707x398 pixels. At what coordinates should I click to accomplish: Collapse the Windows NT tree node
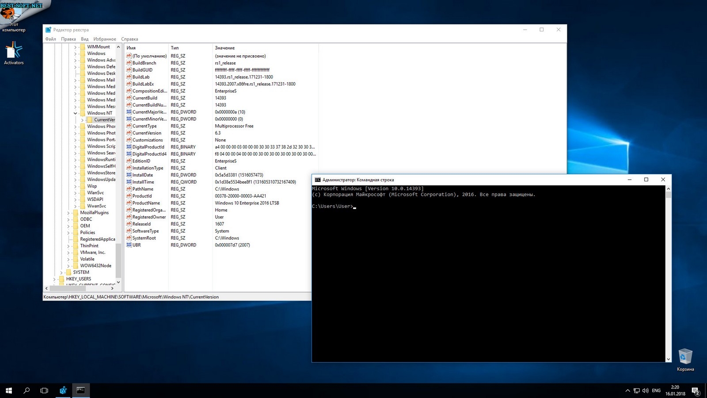[76, 113]
